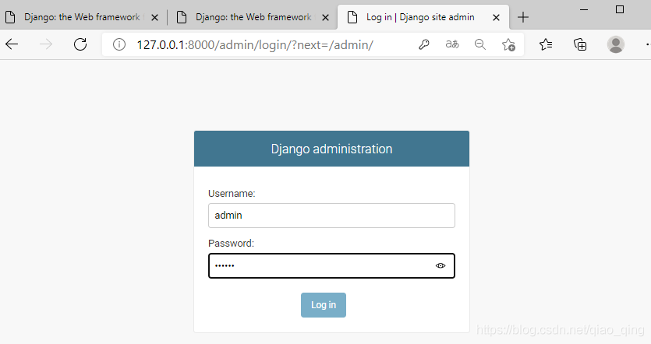Open the user profile avatar

(x=616, y=44)
